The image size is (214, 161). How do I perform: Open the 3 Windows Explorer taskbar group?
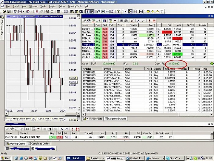[96, 158]
